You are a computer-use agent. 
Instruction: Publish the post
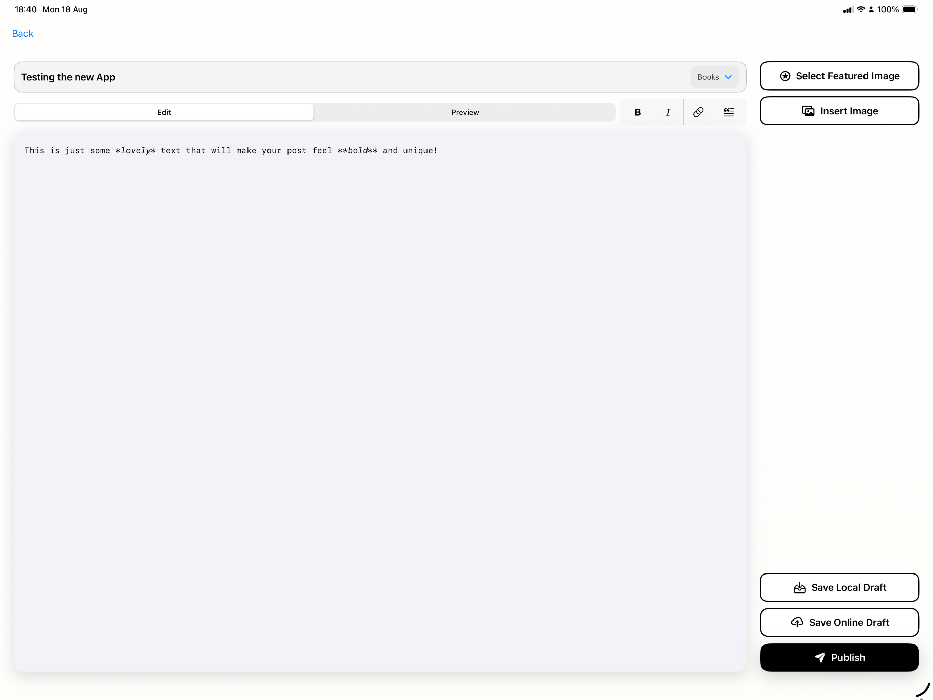click(x=839, y=657)
